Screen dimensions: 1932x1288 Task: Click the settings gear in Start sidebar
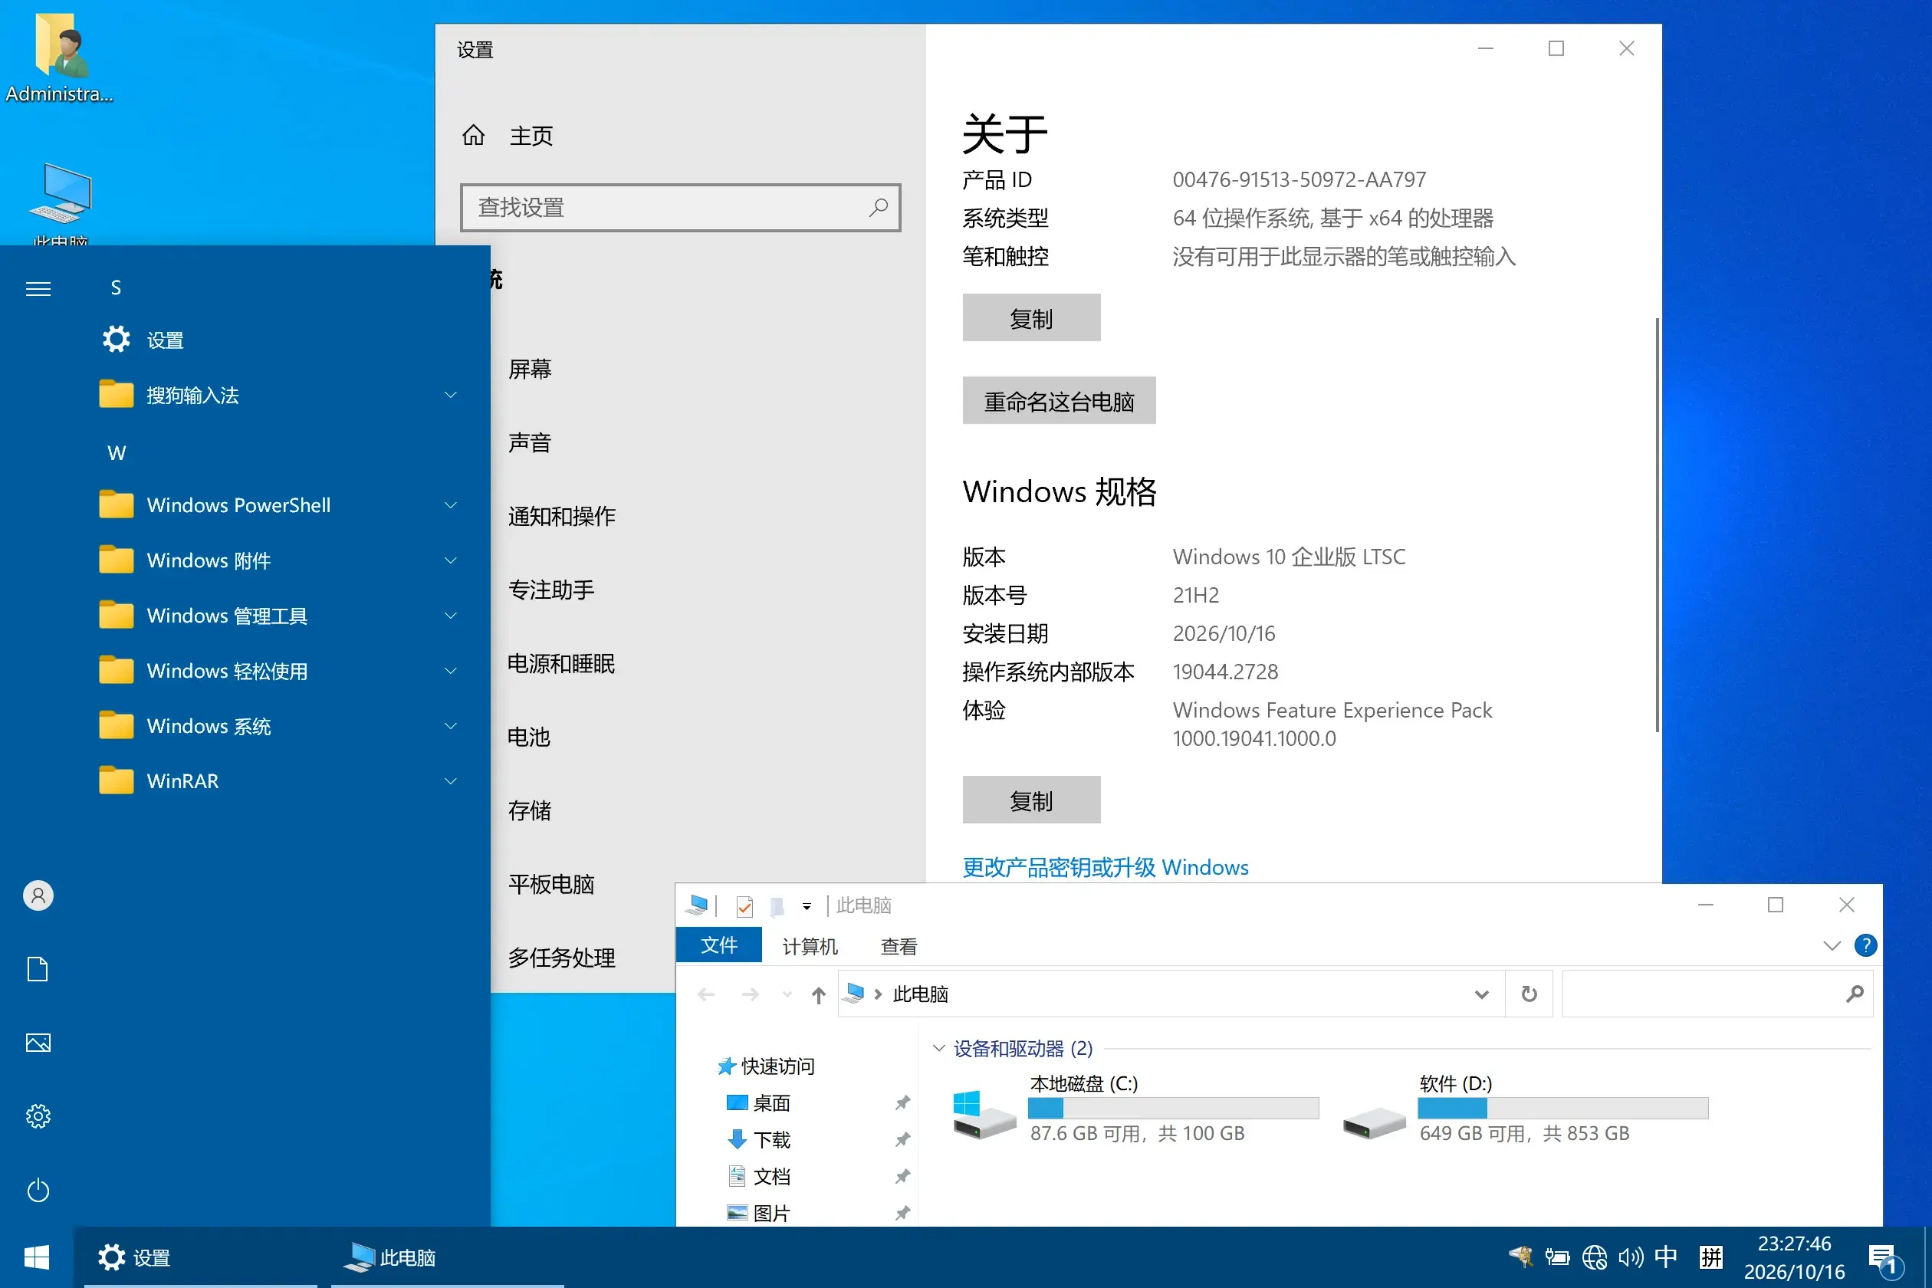click(38, 1116)
